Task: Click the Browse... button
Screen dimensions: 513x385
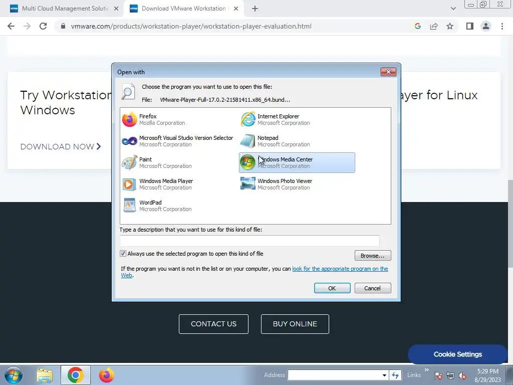Action: click(x=373, y=256)
